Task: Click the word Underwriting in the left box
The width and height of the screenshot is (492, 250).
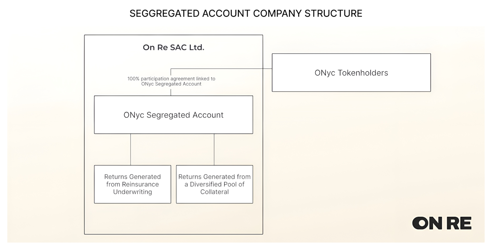Action: tap(133, 192)
